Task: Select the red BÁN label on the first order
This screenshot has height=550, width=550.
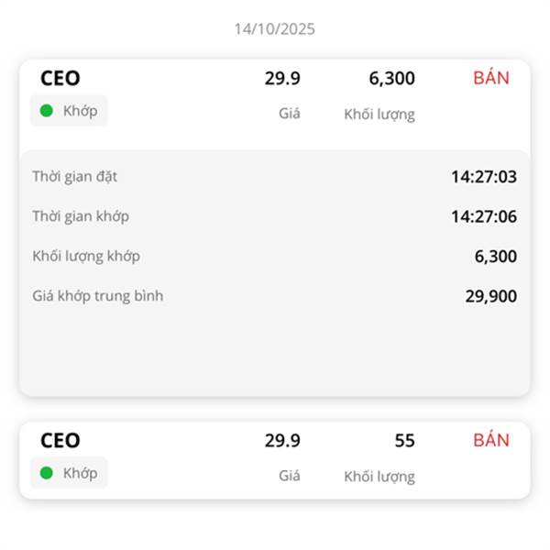Action: point(491,78)
